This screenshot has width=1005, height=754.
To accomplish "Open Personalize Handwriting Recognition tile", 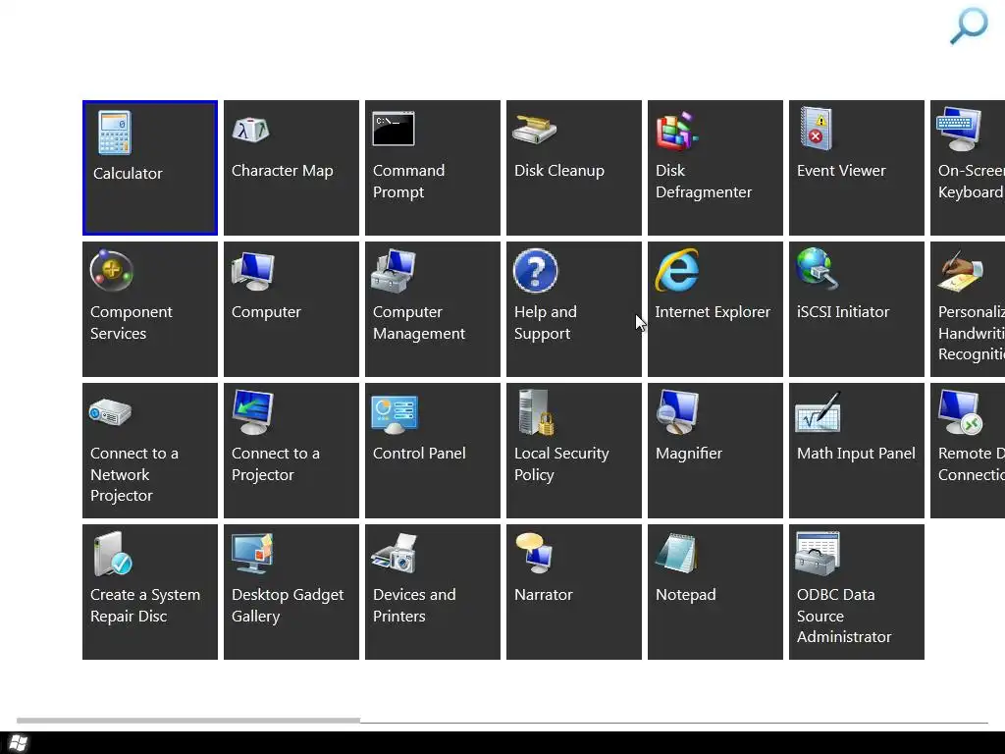I will (x=968, y=309).
